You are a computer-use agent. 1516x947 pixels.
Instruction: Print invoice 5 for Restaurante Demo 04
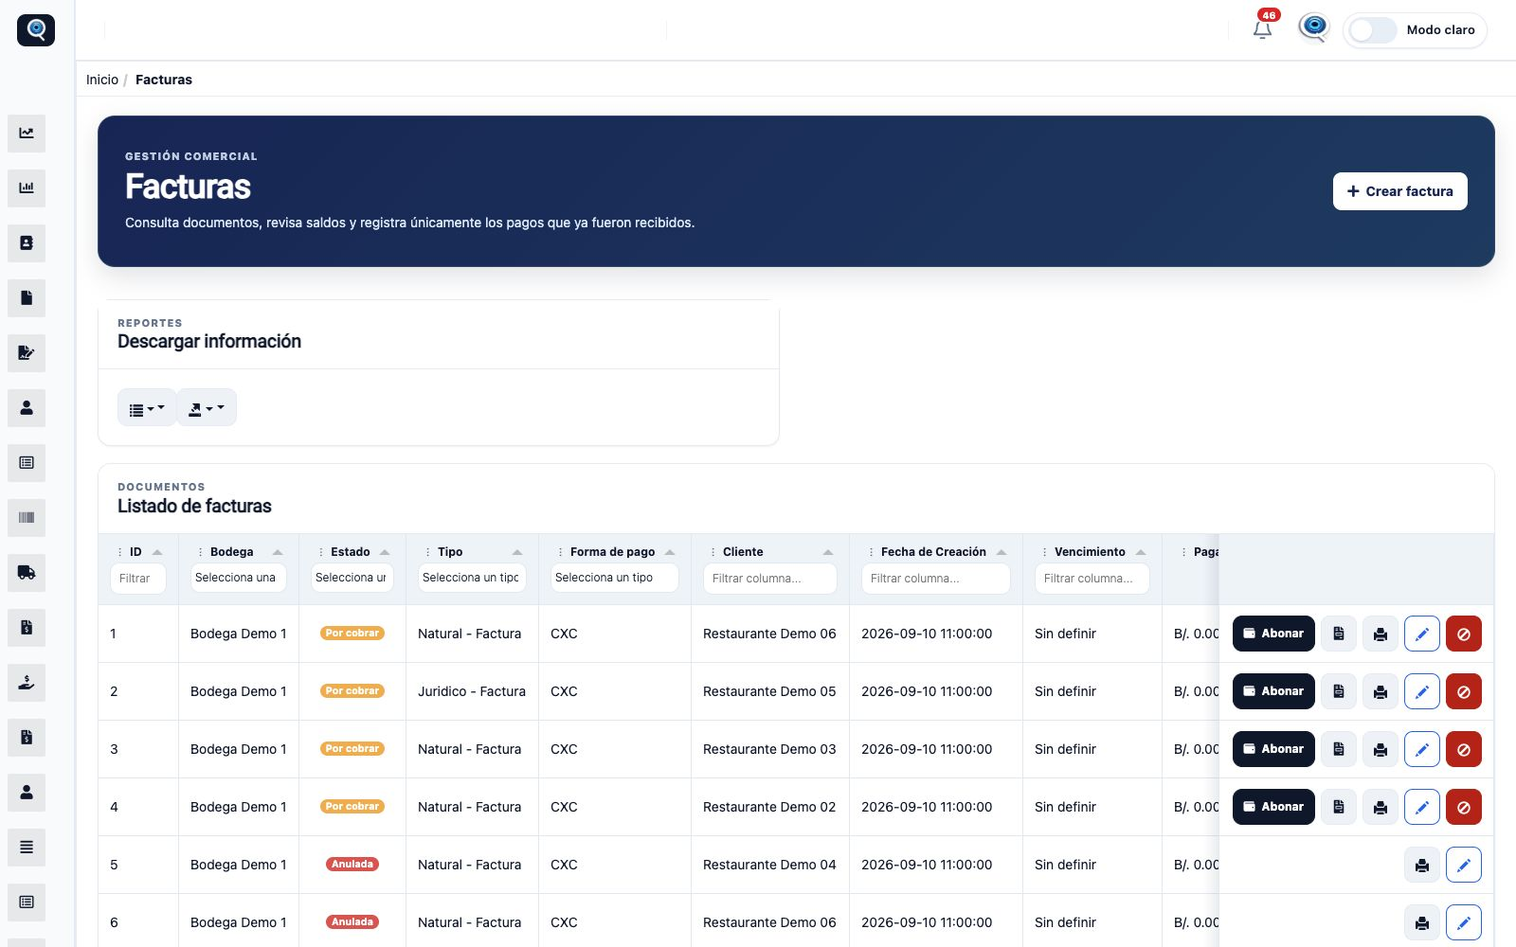pyautogui.click(x=1422, y=865)
